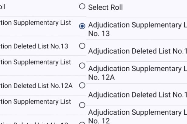Select radio for Deleted List below No. 13
The image size is (187, 124).
point(82,46)
